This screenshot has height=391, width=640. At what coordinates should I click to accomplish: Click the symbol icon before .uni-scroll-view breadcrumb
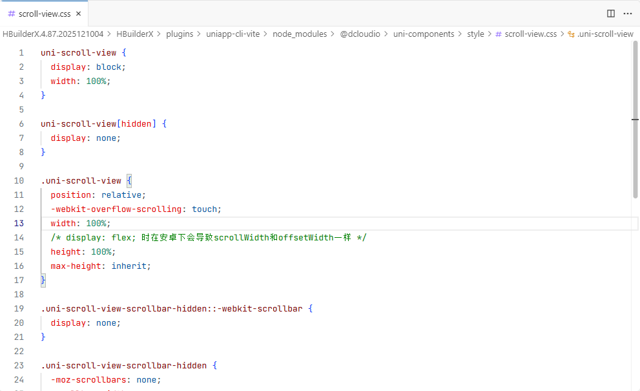(x=571, y=34)
